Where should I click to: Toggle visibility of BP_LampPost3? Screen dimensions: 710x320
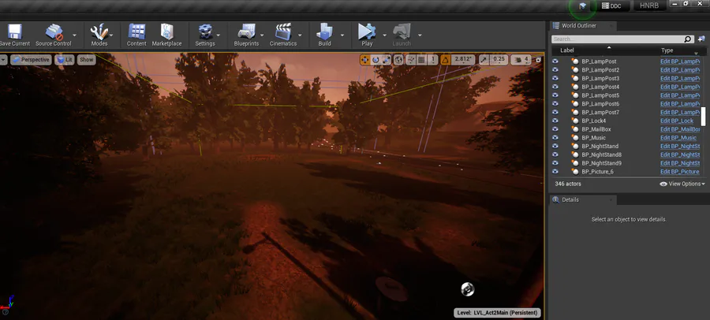pyautogui.click(x=555, y=78)
